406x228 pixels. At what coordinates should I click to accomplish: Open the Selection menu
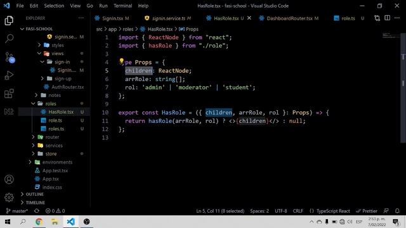point(54,6)
